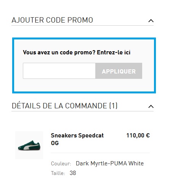Collapse the Détails de la commande chevron
The width and height of the screenshot is (178, 178).
point(151,106)
